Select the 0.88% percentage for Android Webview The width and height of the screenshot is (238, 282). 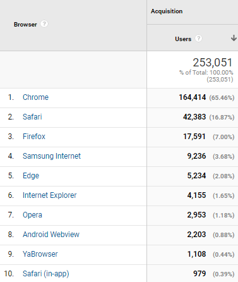(x=223, y=235)
